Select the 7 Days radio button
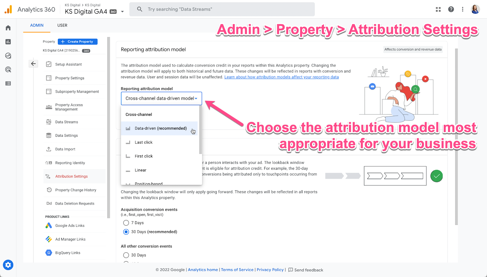487x277 pixels. [126, 223]
